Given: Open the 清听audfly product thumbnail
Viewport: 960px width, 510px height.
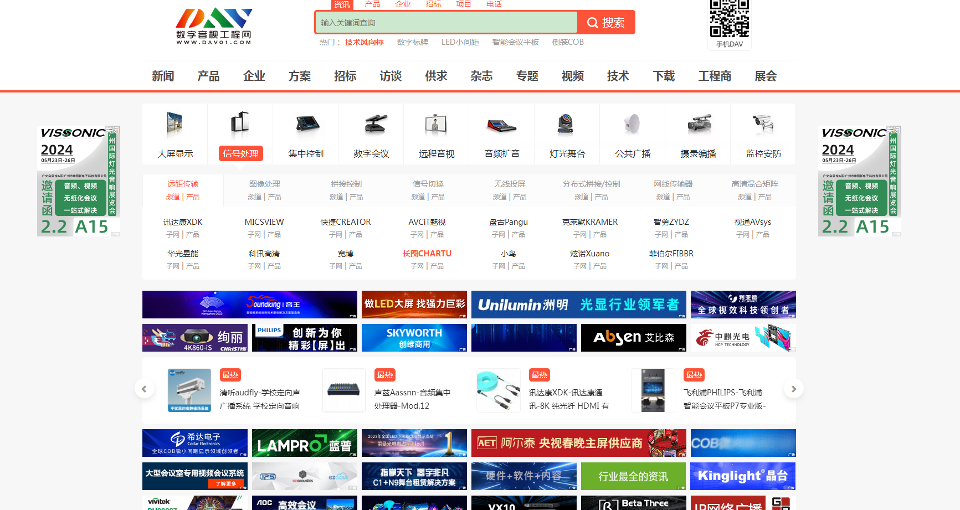Looking at the screenshot, I should 189,390.
